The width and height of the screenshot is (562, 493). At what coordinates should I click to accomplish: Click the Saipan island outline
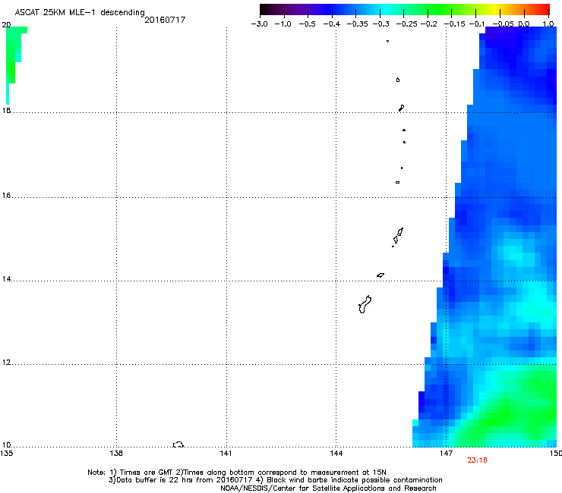click(400, 231)
